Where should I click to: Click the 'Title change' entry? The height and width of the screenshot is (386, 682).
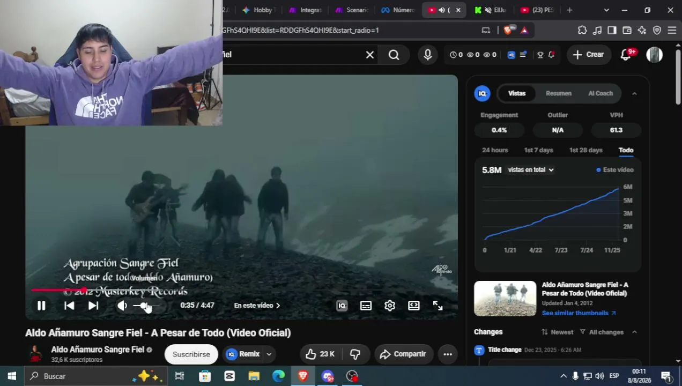(505, 350)
